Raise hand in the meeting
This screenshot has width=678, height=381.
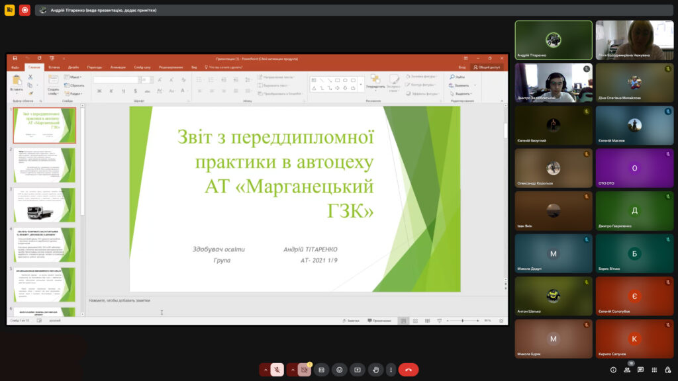pos(376,370)
